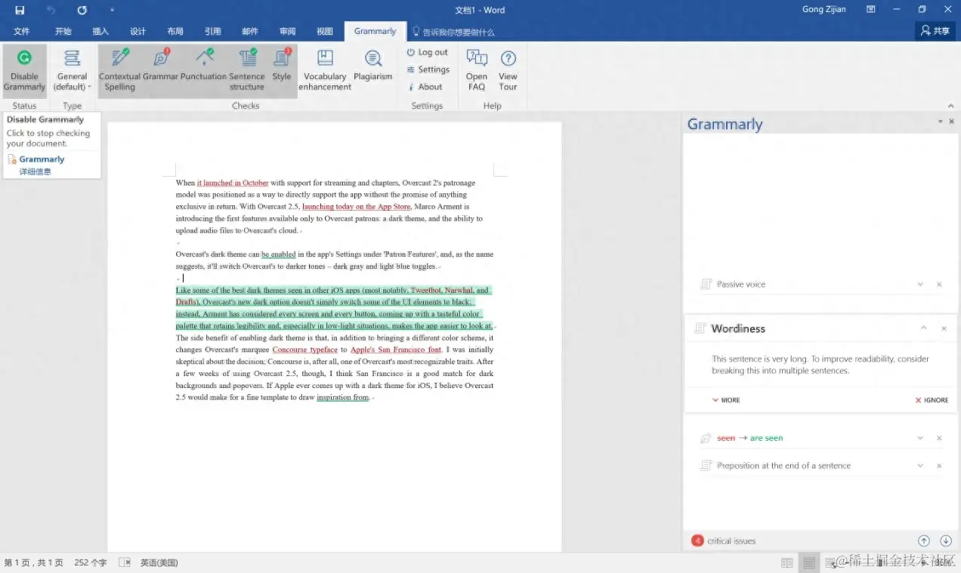
Task: Accept the 'are seen' correction
Action: point(766,438)
